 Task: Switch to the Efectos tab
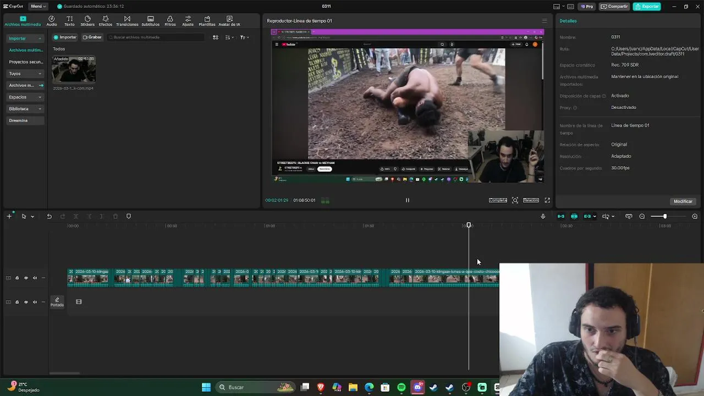pyautogui.click(x=106, y=21)
